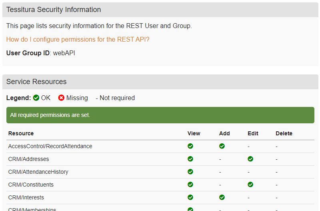Click Edit checkmark for CRM/Addresses
The height and width of the screenshot is (211, 320).
click(250, 159)
